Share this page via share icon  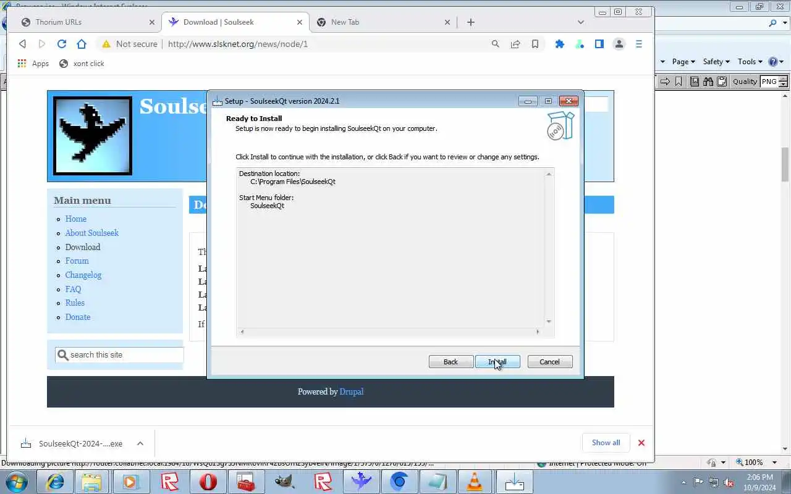pyautogui.click(x=515, y=44)
